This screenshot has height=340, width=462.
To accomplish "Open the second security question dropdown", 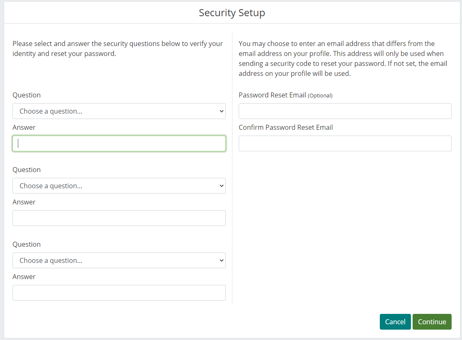I will 119,186.
